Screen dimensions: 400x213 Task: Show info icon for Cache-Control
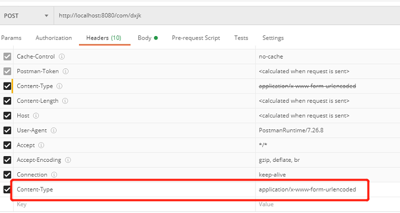tap(62, 56)
